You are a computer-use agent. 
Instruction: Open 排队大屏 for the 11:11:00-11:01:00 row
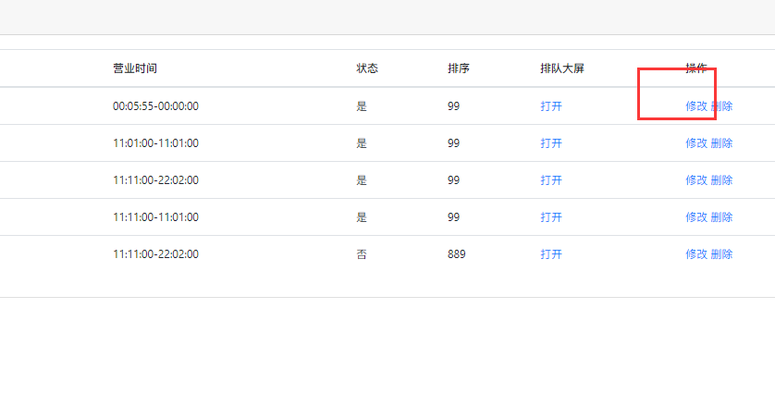[x=551, y=217]
